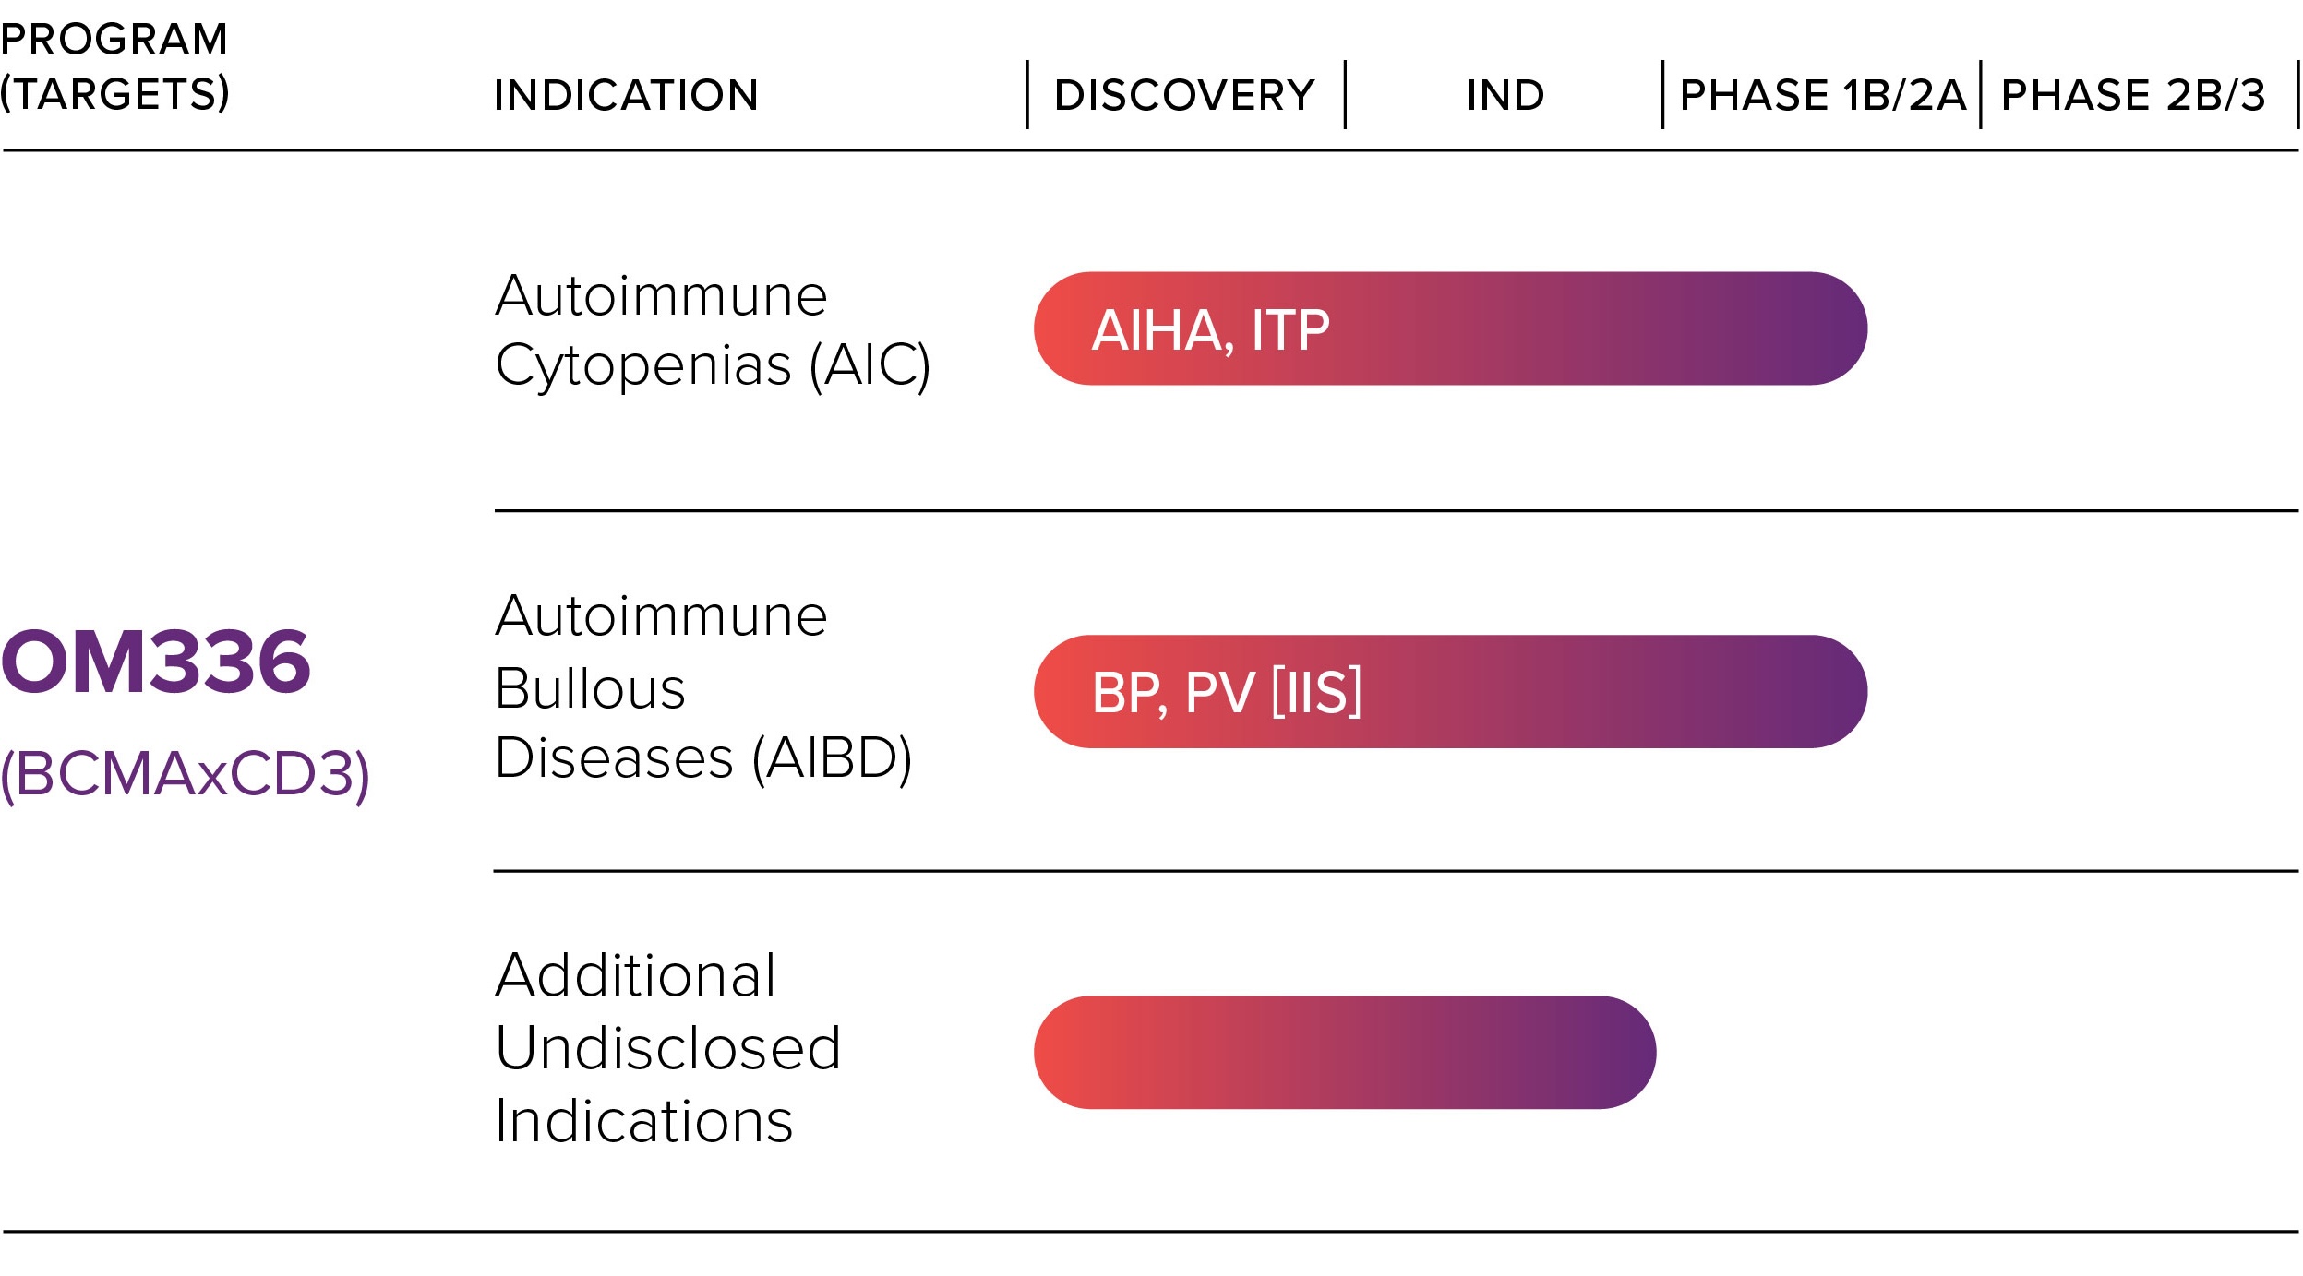Select the IND column header
This screenshot has width=2303, height=1276.
pyautogui.click(x=1505, y=95)
